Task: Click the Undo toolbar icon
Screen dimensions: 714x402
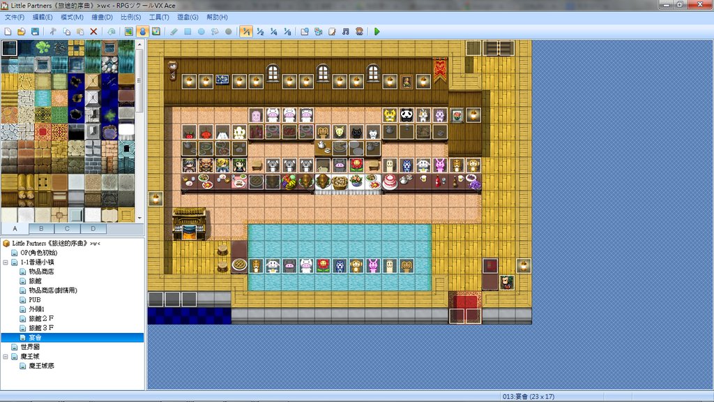Action: [112, 31]
